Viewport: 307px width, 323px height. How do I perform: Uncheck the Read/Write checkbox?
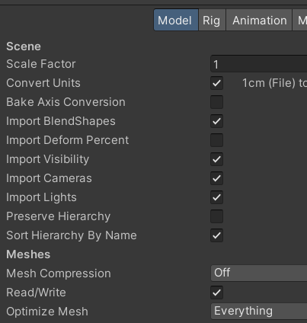216,293
